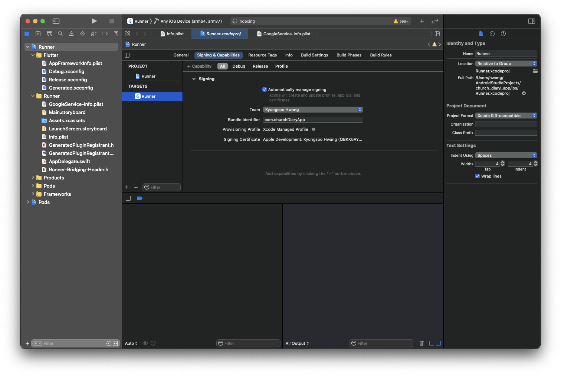This screenshot has width=561, height=376.
Task: Toggle the debug area visibility button
Action: pyautogui.click(x=128, y=198)
